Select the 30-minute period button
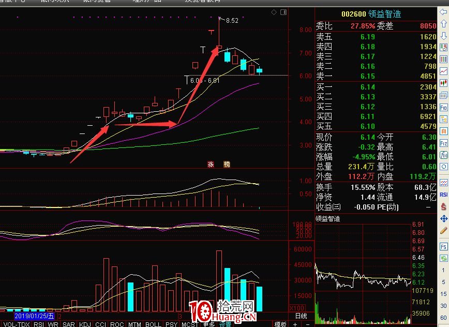449x327 pixels. pos(443,306)
